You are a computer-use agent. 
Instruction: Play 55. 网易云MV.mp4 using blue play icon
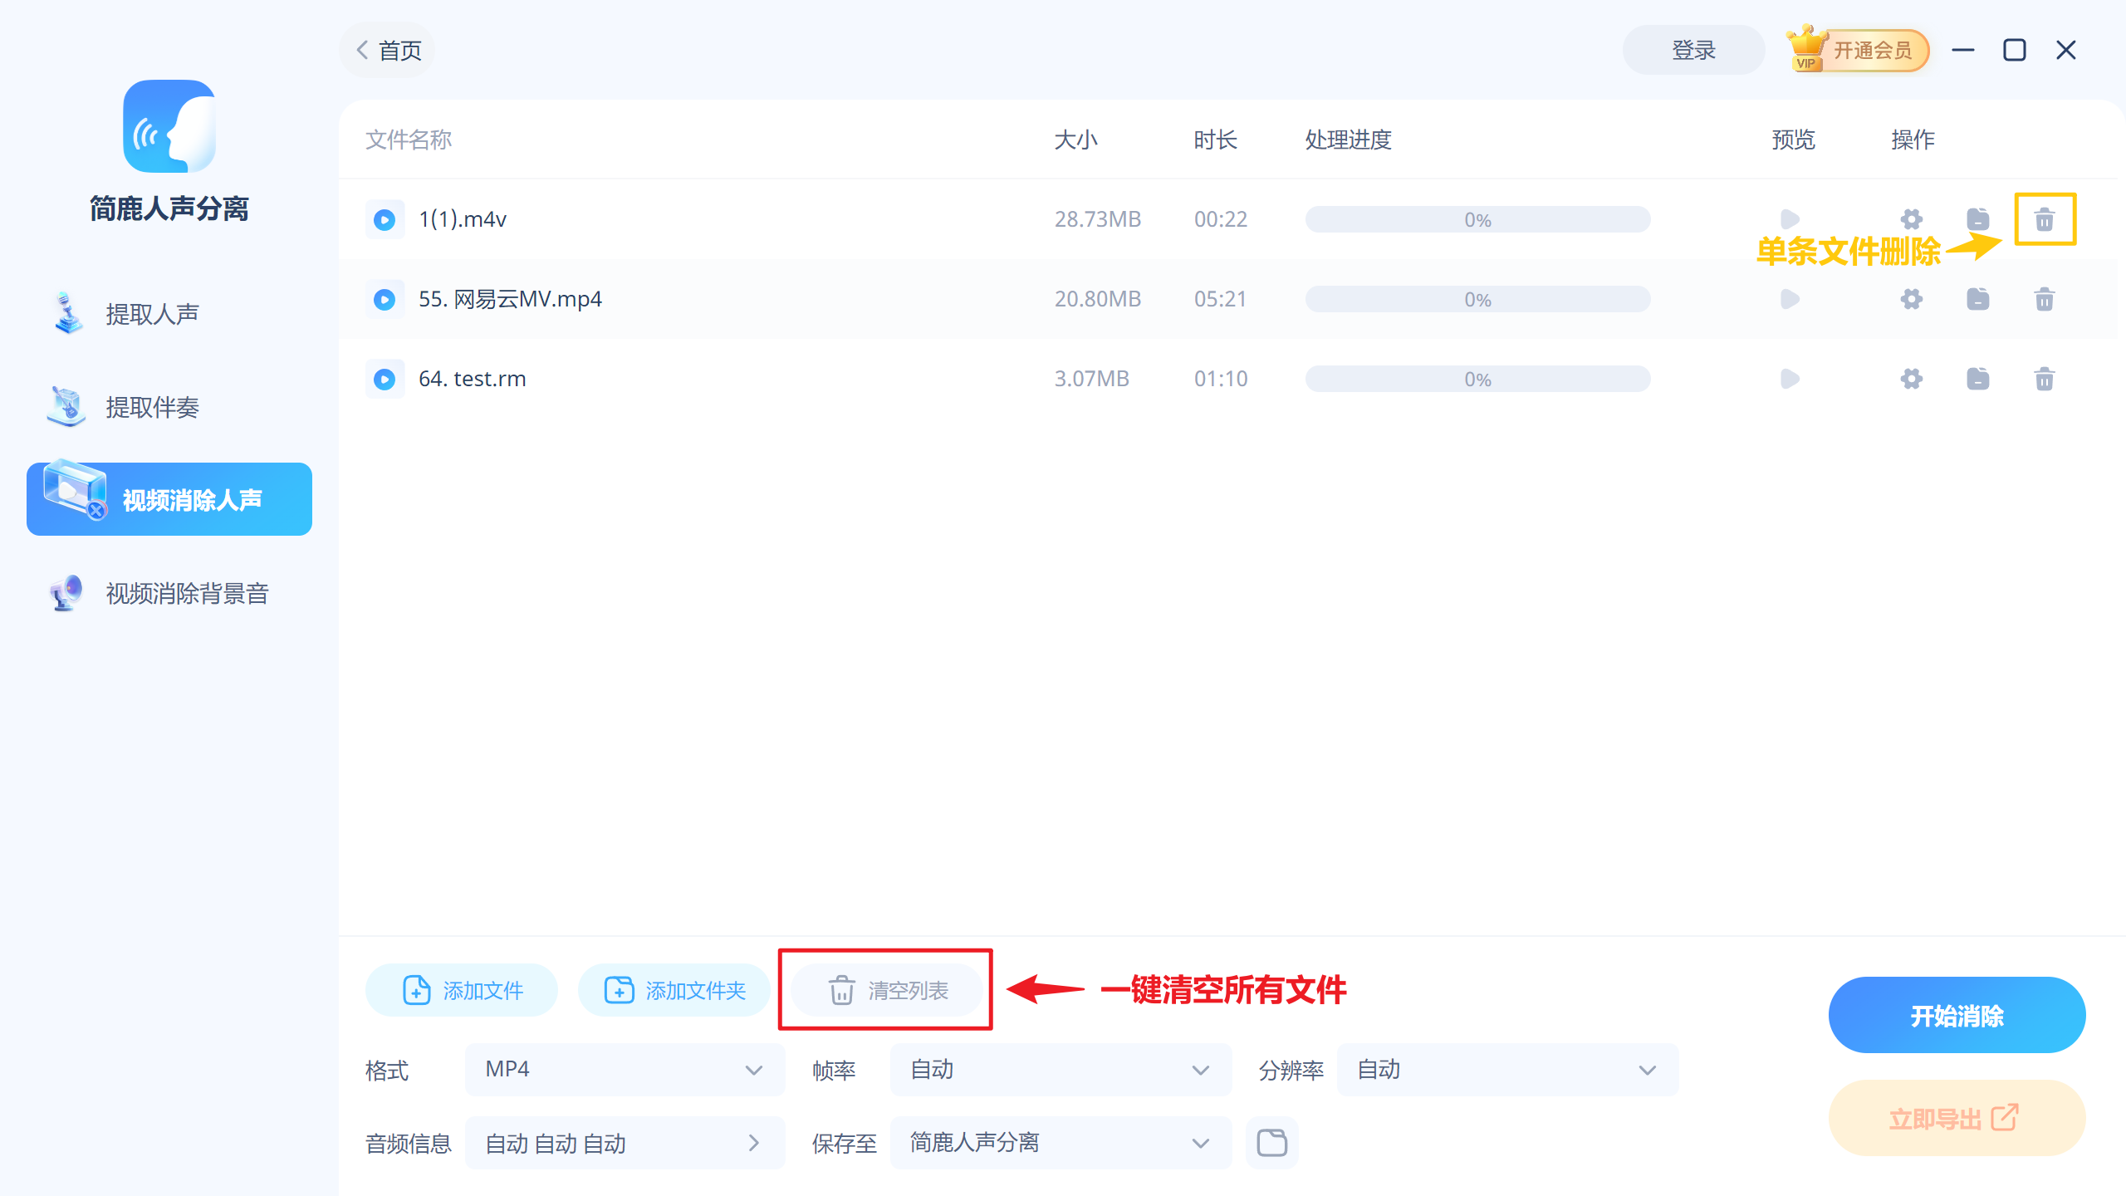coord(385,299)
